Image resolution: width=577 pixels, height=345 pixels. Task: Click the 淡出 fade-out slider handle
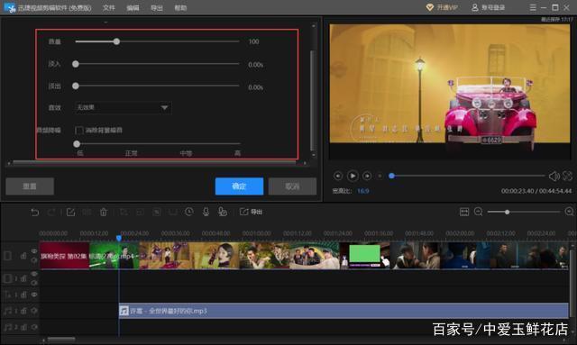[x=76, y=86]
